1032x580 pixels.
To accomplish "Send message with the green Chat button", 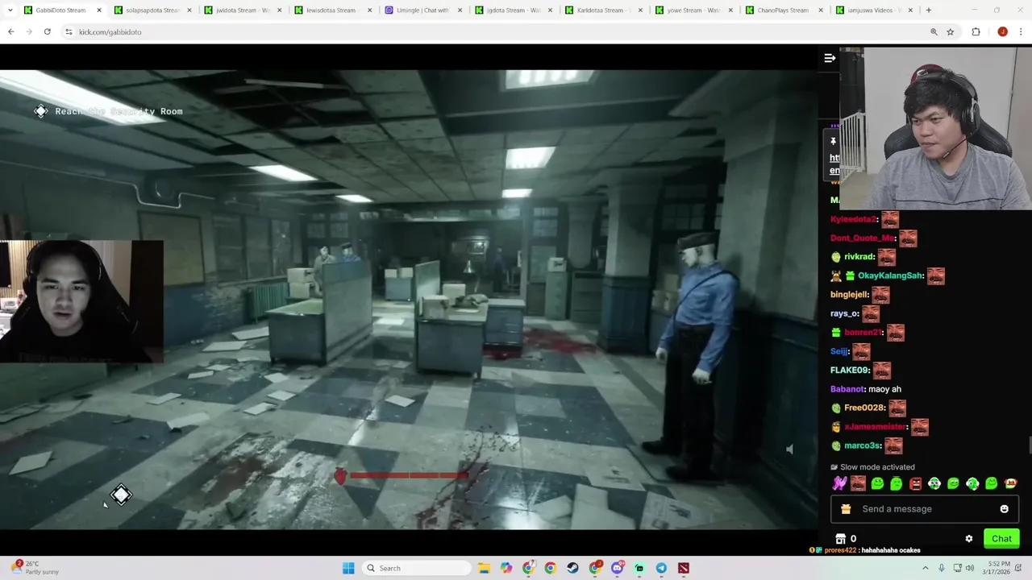I will coord(1001,539).
